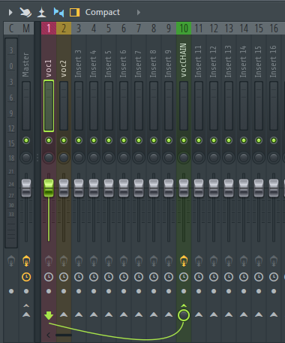
Task: Open the mixer options menu arrow
Action: tap(10, 12)
